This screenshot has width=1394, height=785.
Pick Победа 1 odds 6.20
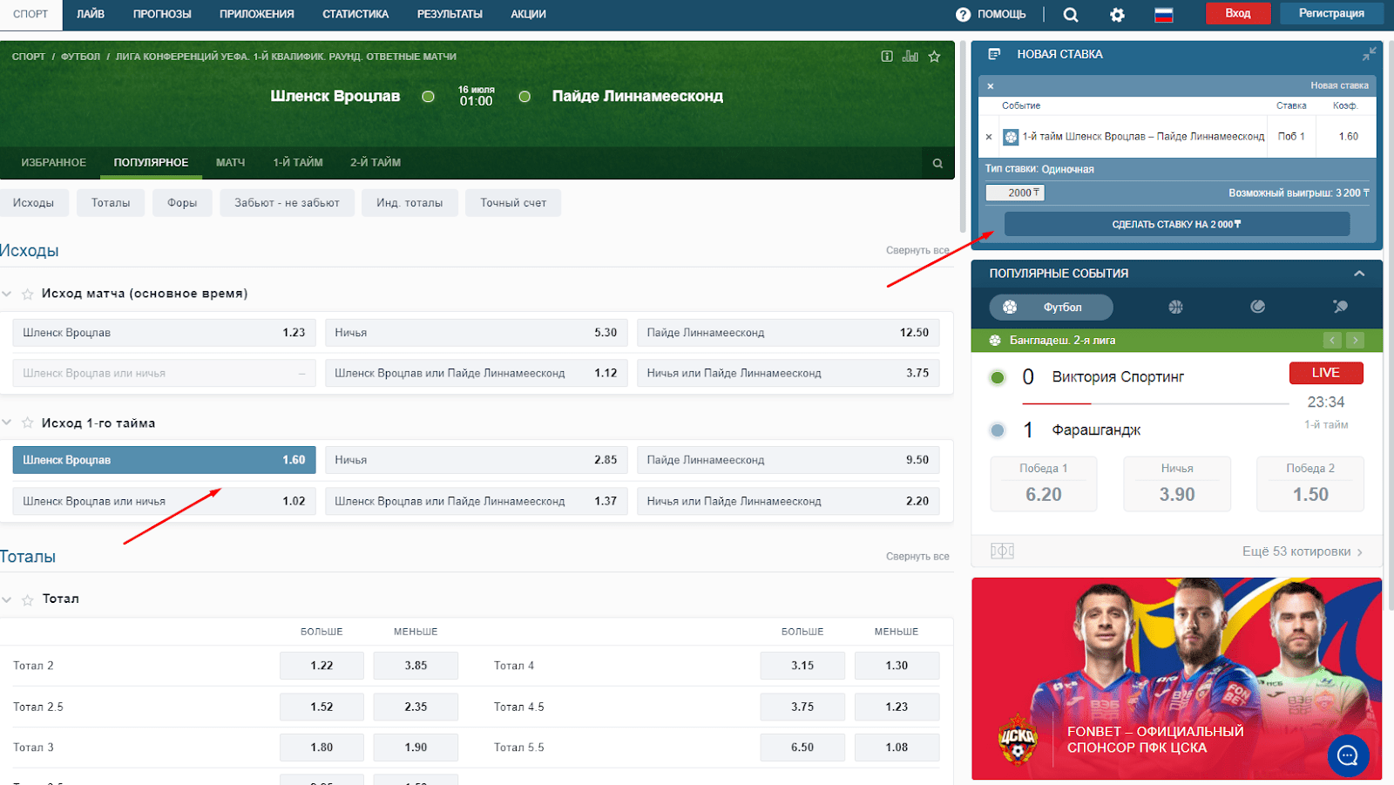click(x=1044, y=484)
